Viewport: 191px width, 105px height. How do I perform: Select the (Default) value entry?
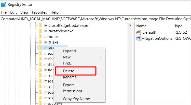pyautogui.click(x=149, y=32)
